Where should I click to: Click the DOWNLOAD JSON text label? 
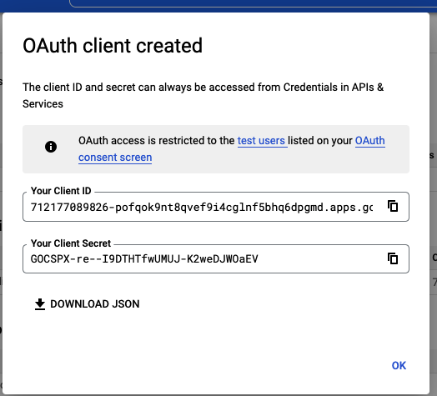coord(95,304)
